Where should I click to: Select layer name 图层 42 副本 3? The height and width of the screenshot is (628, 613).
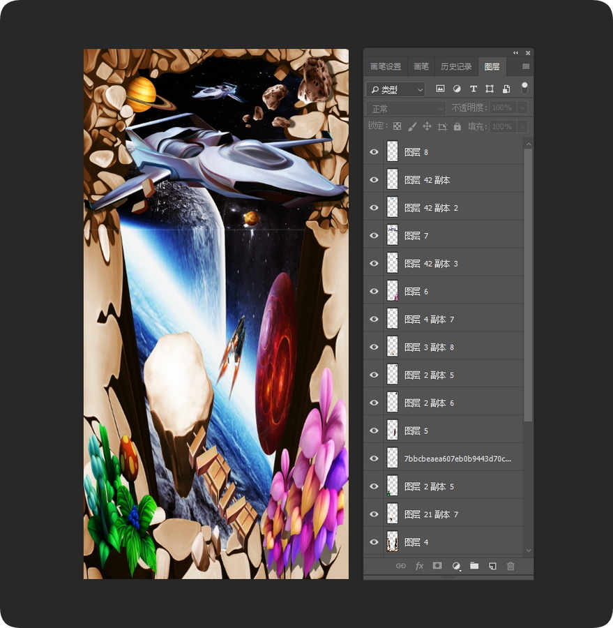431,264
